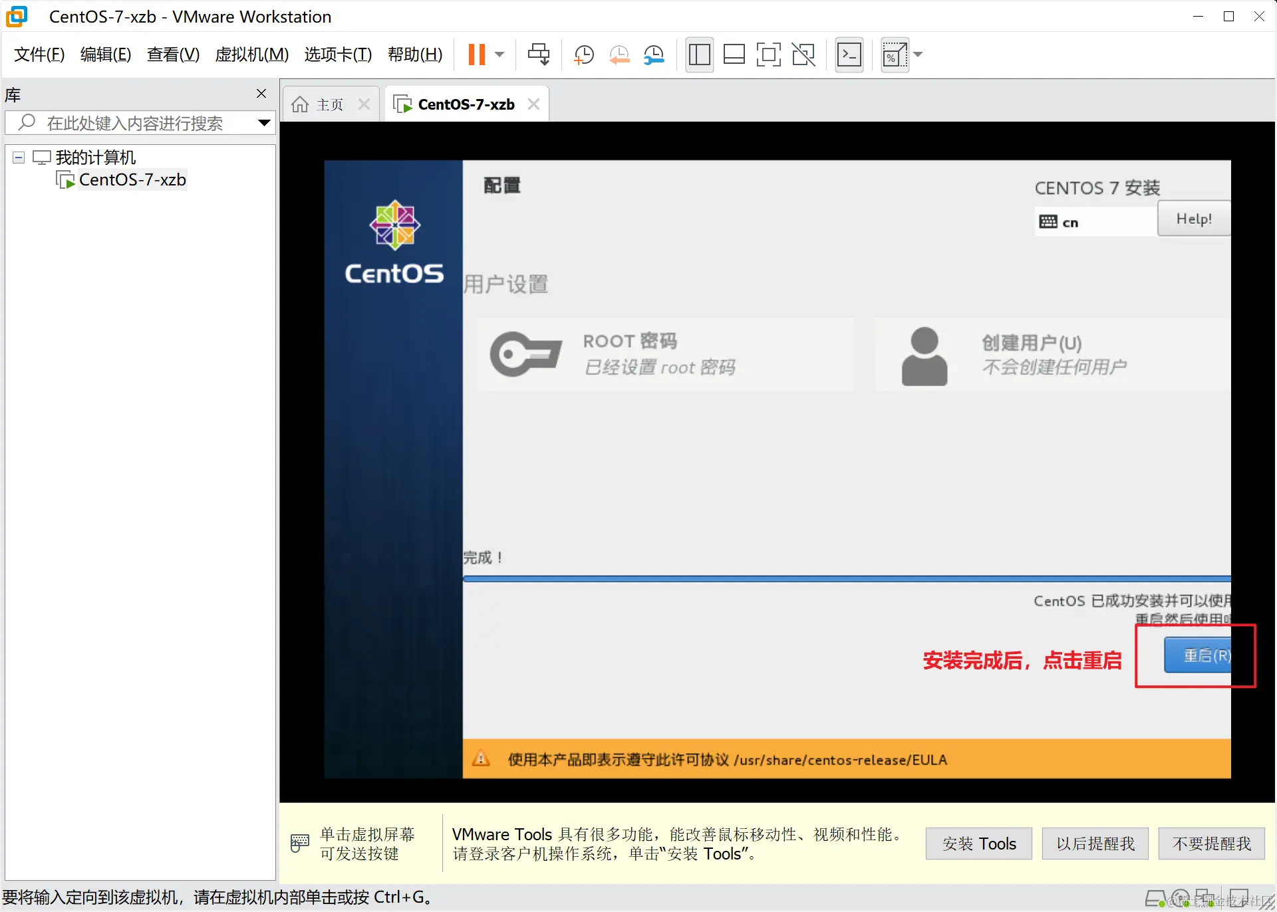Screen dimensions: 1277x912
Task: Click the warning triangle icon
Action: 481,758
